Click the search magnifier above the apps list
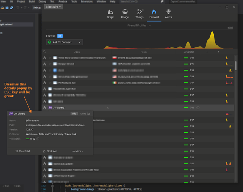 click(45, 52)
